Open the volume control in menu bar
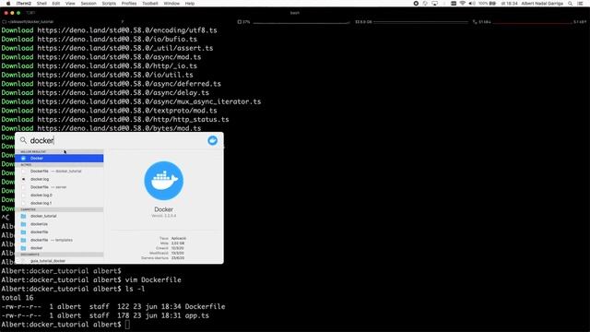 click(x=472, y=4)
